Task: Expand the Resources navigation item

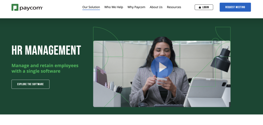Action: point(174,7)
